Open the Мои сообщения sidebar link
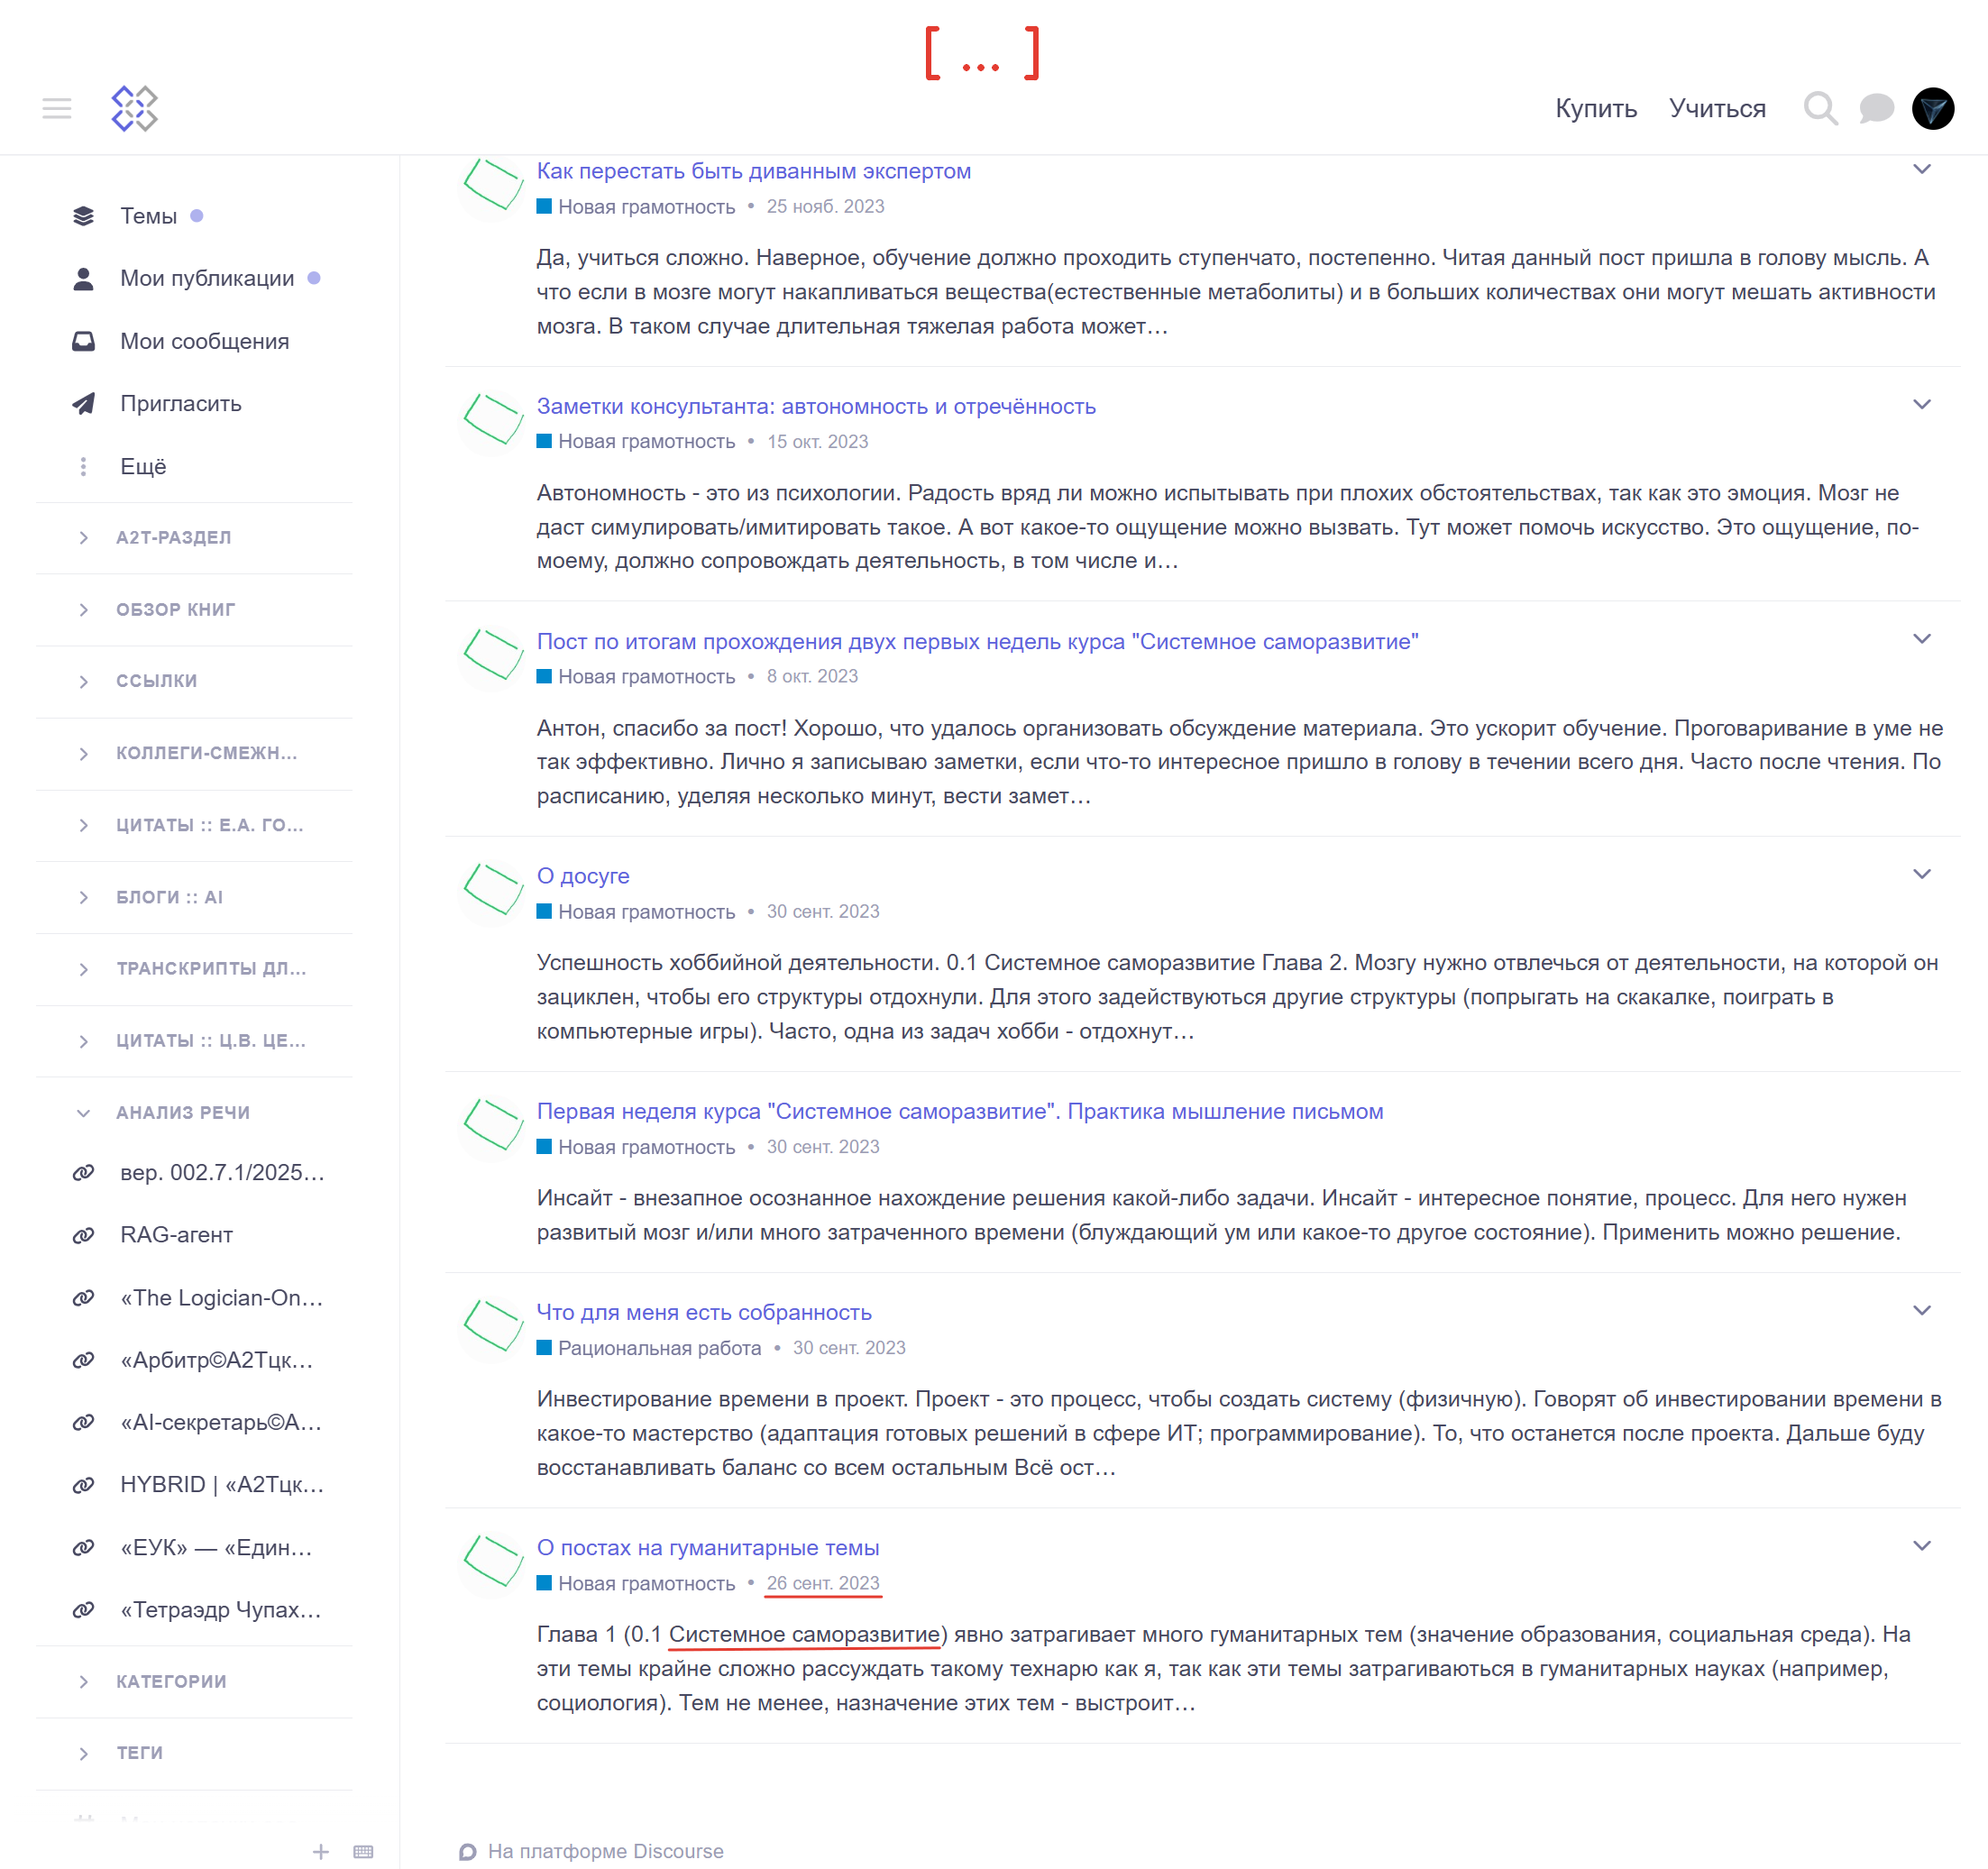Viewport: 1988px width, 1869px height. 204,341
